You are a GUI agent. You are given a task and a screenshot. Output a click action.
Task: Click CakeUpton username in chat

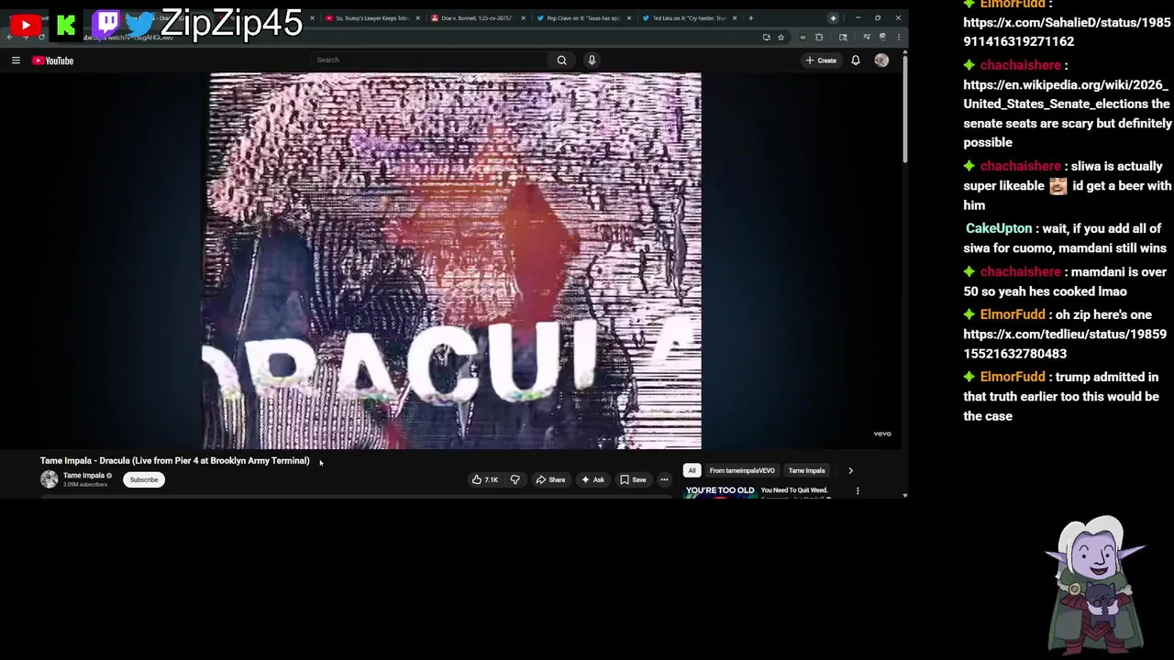coord(998,228)
